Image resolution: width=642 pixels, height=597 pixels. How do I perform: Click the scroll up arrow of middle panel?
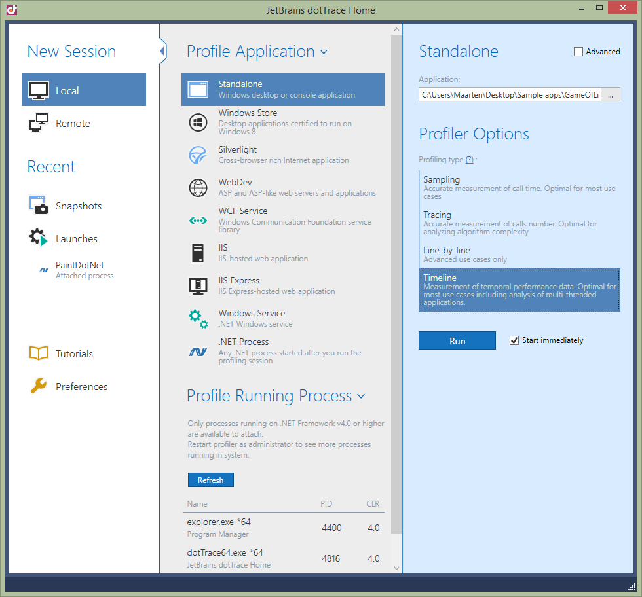[396, 29]
